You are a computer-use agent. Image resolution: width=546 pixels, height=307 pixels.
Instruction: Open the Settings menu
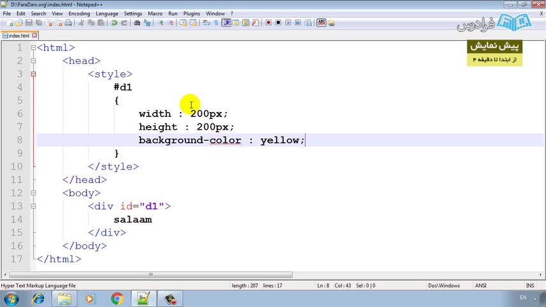[133, 13]
